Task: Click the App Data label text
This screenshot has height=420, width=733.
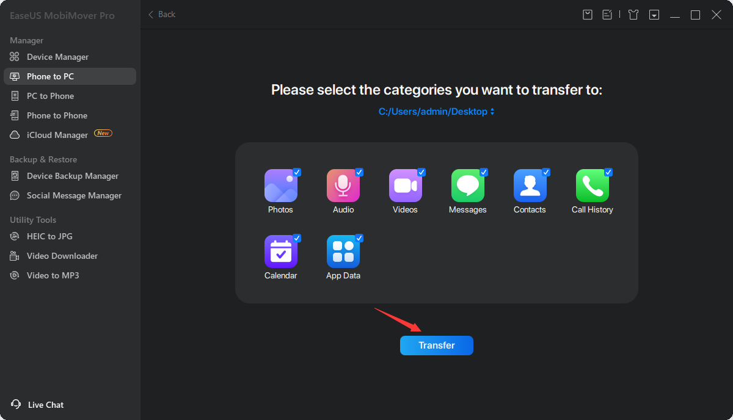Action: click(x=343, y=275)
